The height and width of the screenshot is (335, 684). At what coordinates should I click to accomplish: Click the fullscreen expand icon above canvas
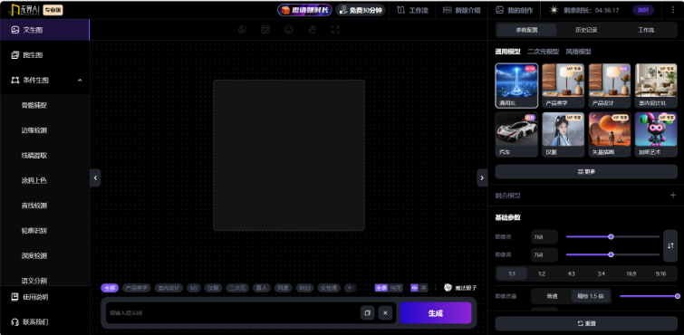335,30
